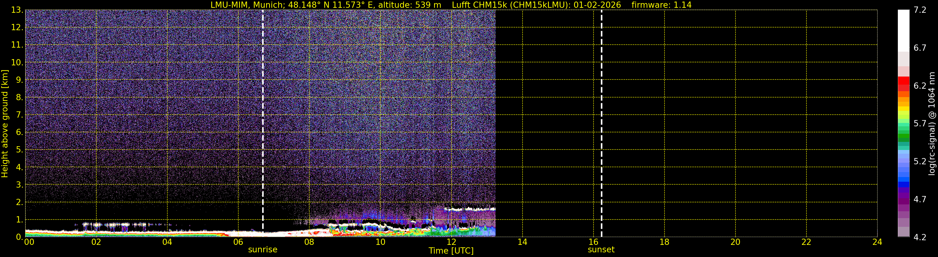Image resolution: width=938 pixels, height=257 pixels.
Task: Click the sunrise dashed vertical line marker
Action: click(x=263, y=123)
